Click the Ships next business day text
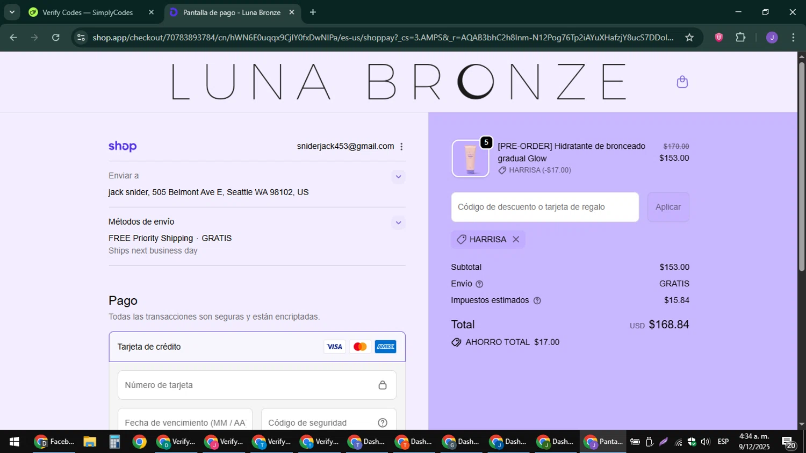 pos(153,251)
